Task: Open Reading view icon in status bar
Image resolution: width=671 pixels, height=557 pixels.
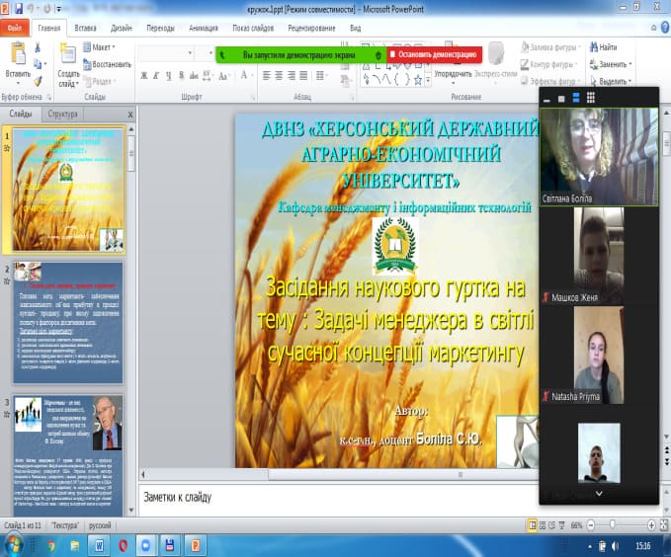Action: point(552,525)
